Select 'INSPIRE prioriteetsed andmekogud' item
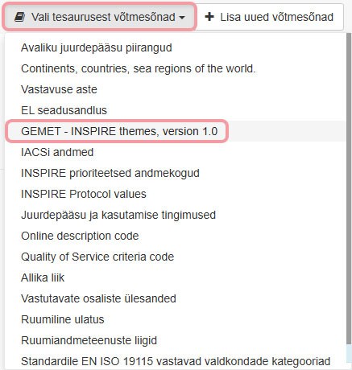Image resolution: width=352 pixels, height=370 pixels. (110, 173)
